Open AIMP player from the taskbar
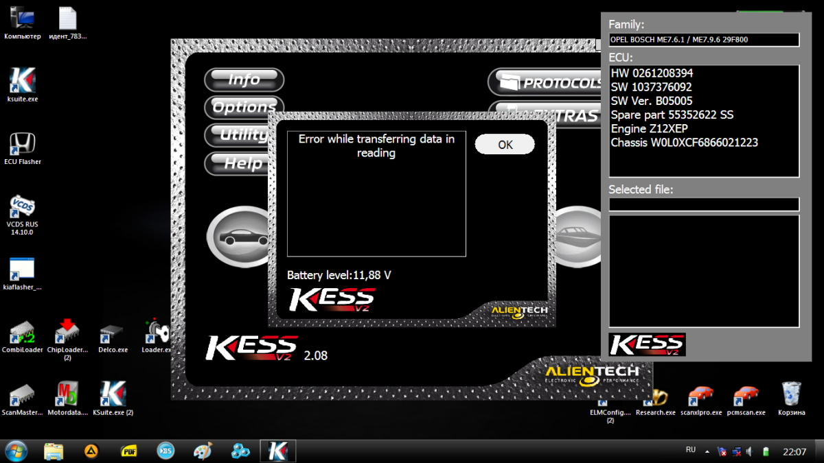Screen dimensions: 824x463 [91, 451]
